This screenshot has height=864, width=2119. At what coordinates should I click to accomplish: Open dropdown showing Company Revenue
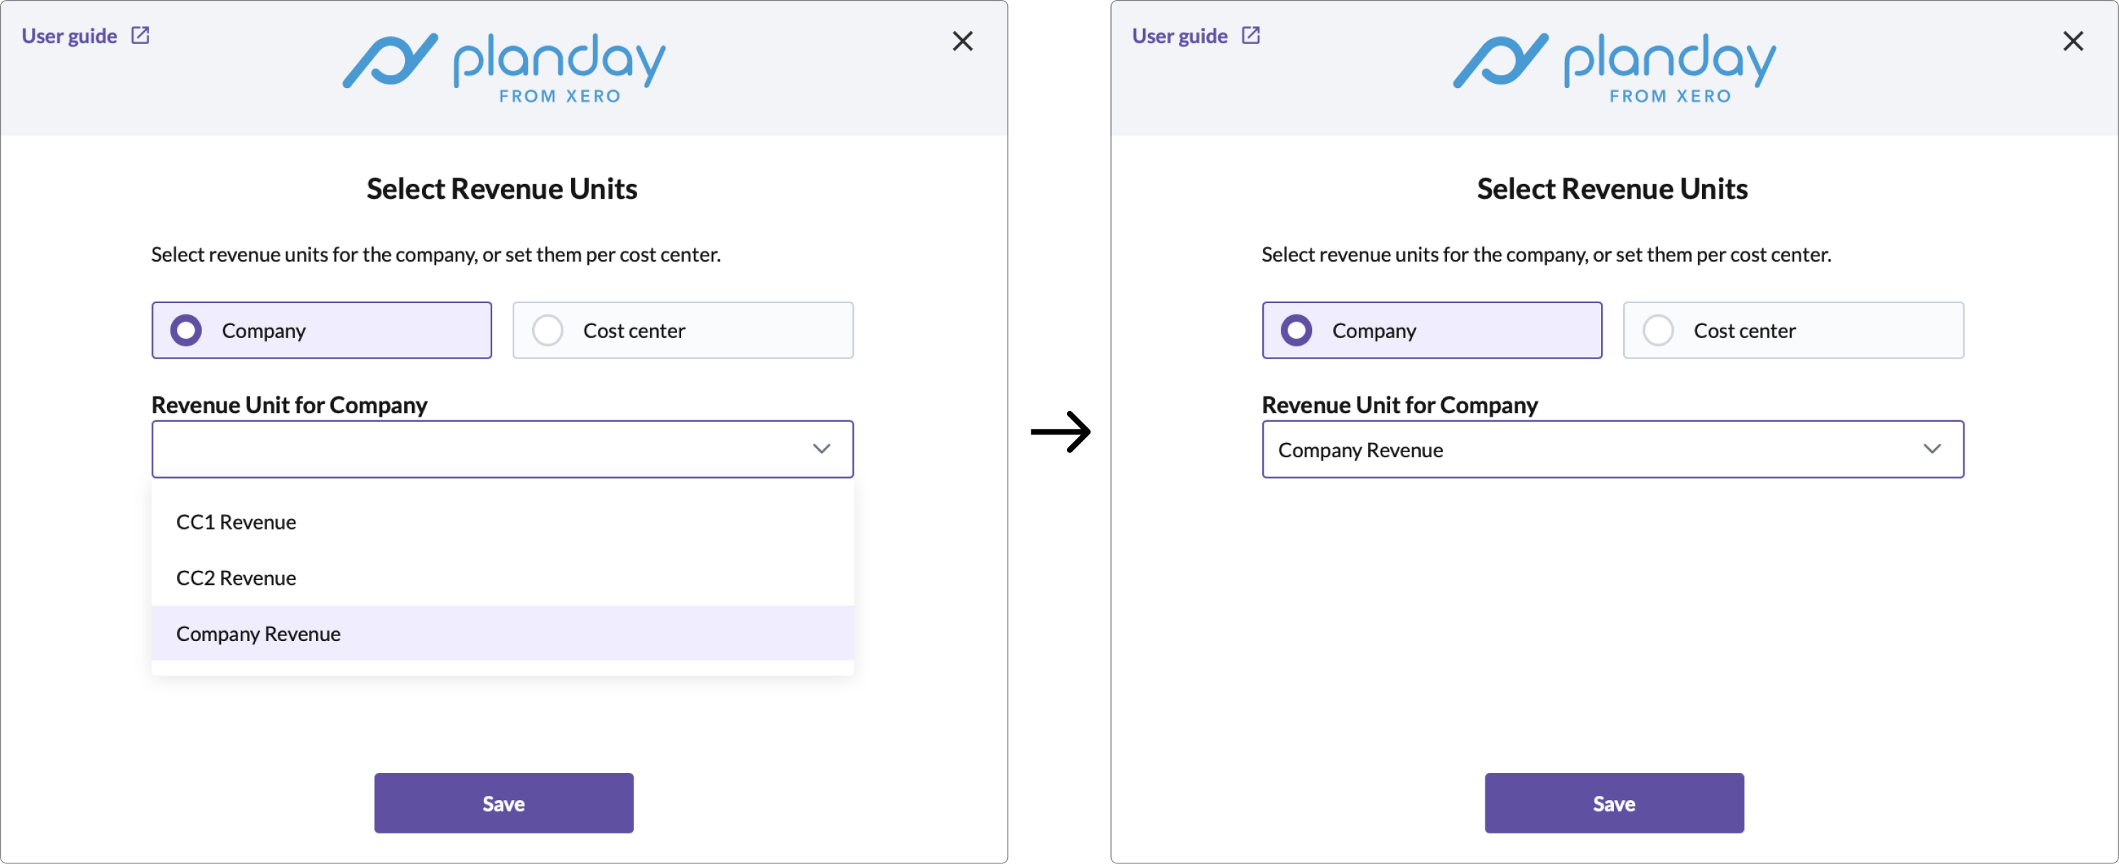pos(1613,449)
